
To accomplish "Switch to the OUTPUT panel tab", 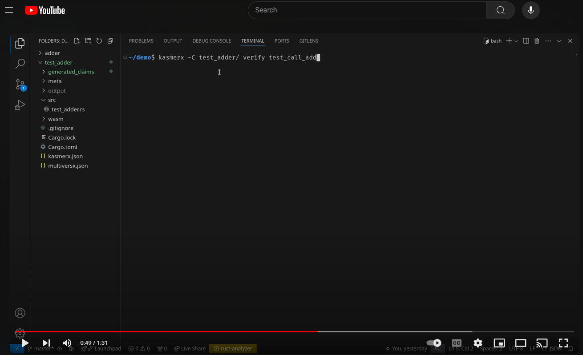I will tap(173, 41).
